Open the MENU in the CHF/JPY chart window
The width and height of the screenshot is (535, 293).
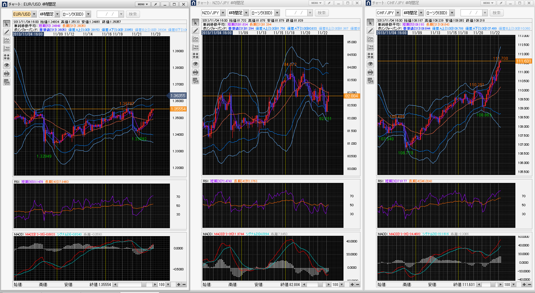point(488,3)
